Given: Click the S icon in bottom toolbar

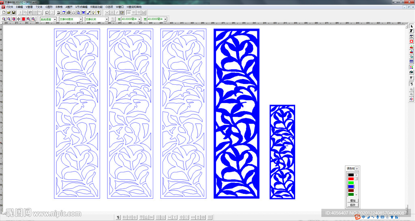Looking at the screenshot, I should (118, 217).
